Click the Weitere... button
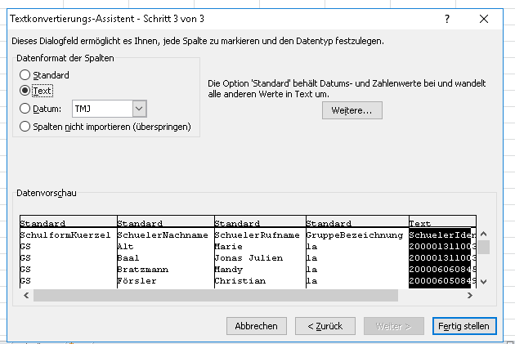Screen dimensions: 515x344 352,110
